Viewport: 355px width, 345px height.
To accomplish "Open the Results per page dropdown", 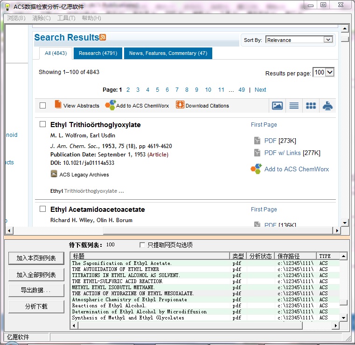I will (330, 72).
